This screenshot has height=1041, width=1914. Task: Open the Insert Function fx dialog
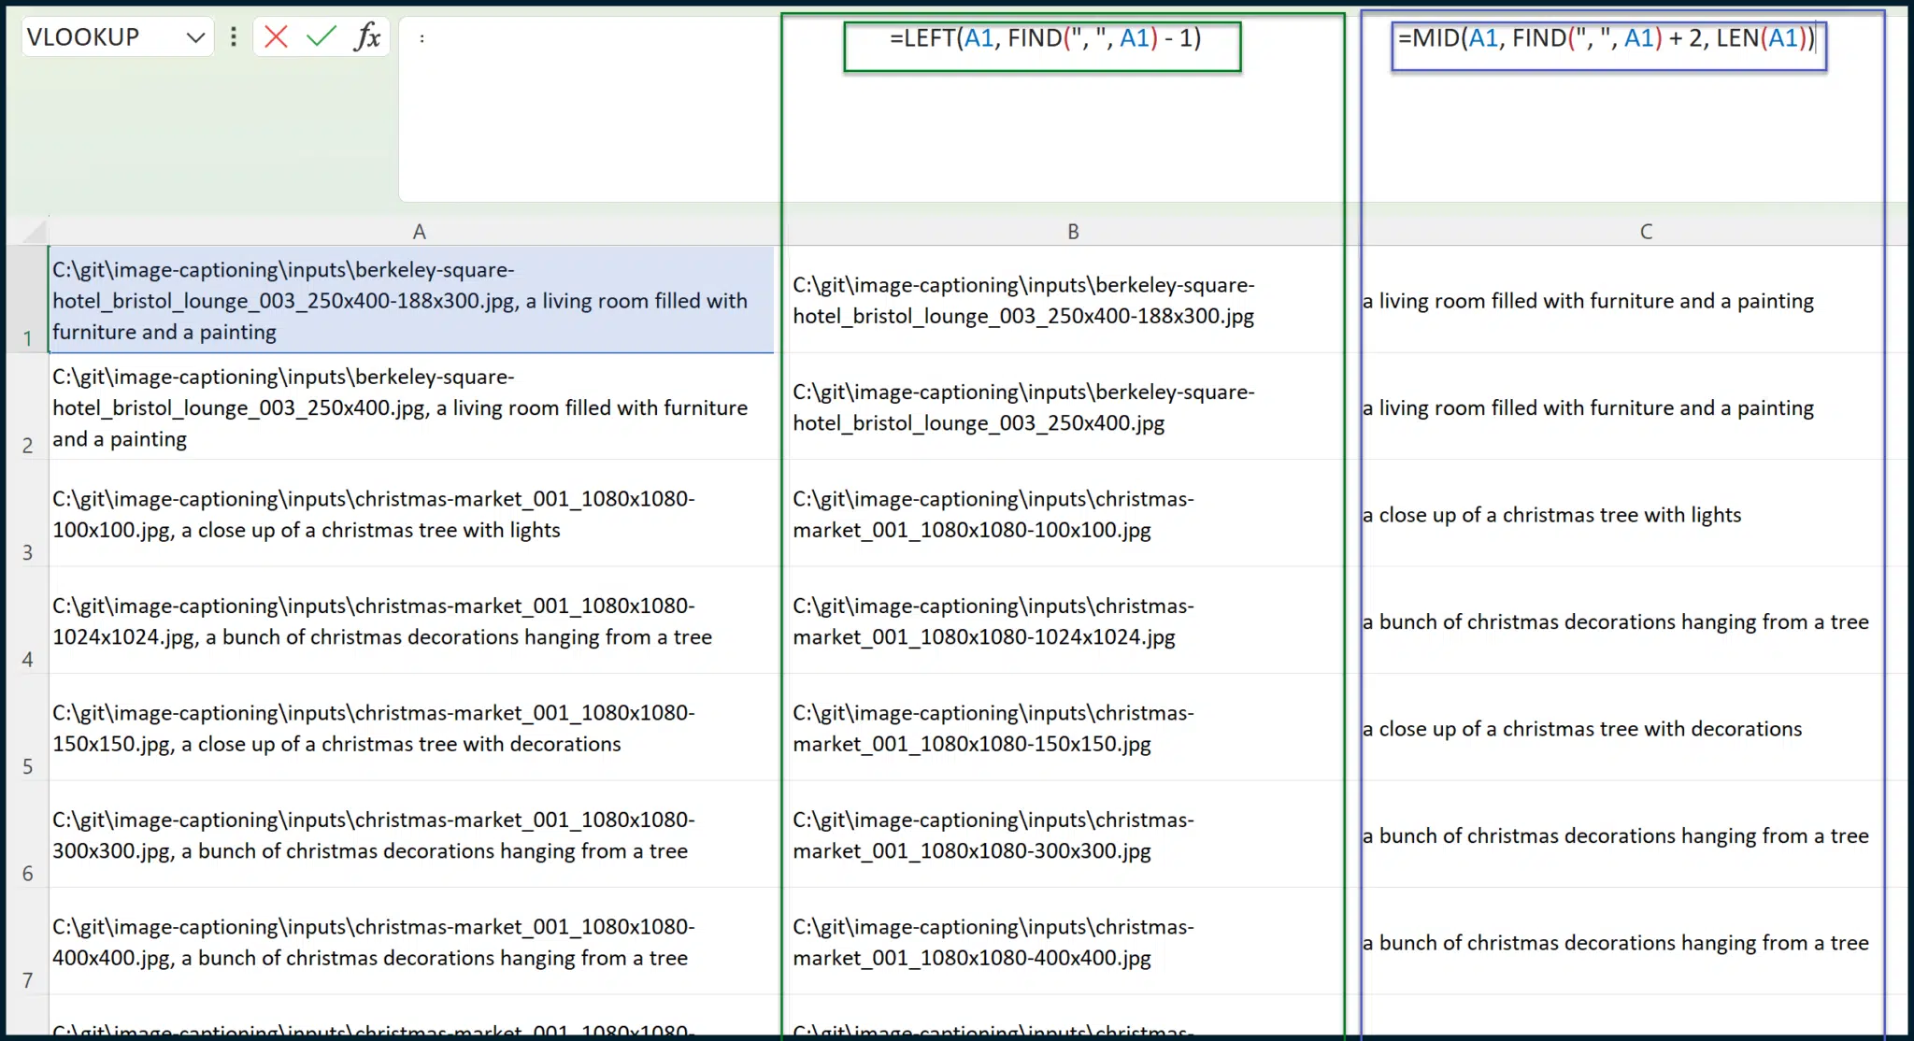[x=367, y=37]
